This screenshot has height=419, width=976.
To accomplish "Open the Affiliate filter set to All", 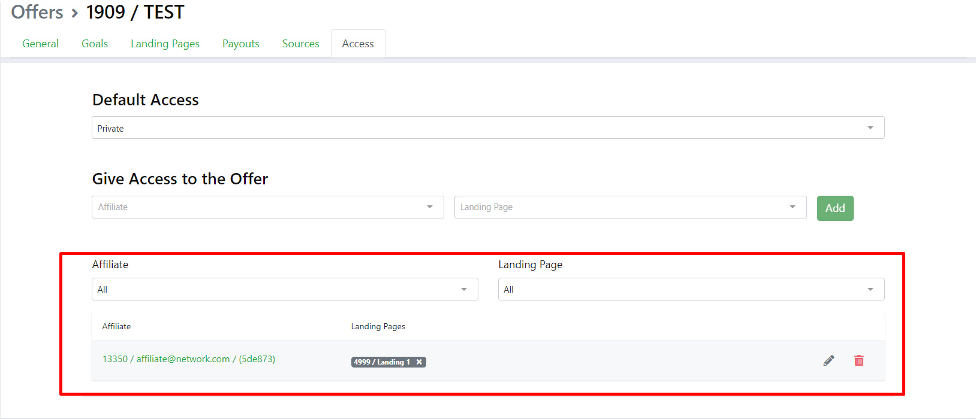I will pyautogui.click(x=285, y=290).
